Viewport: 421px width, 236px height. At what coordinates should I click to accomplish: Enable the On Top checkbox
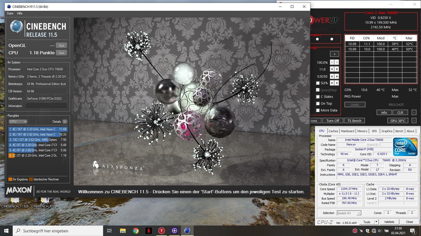point(318,104)
